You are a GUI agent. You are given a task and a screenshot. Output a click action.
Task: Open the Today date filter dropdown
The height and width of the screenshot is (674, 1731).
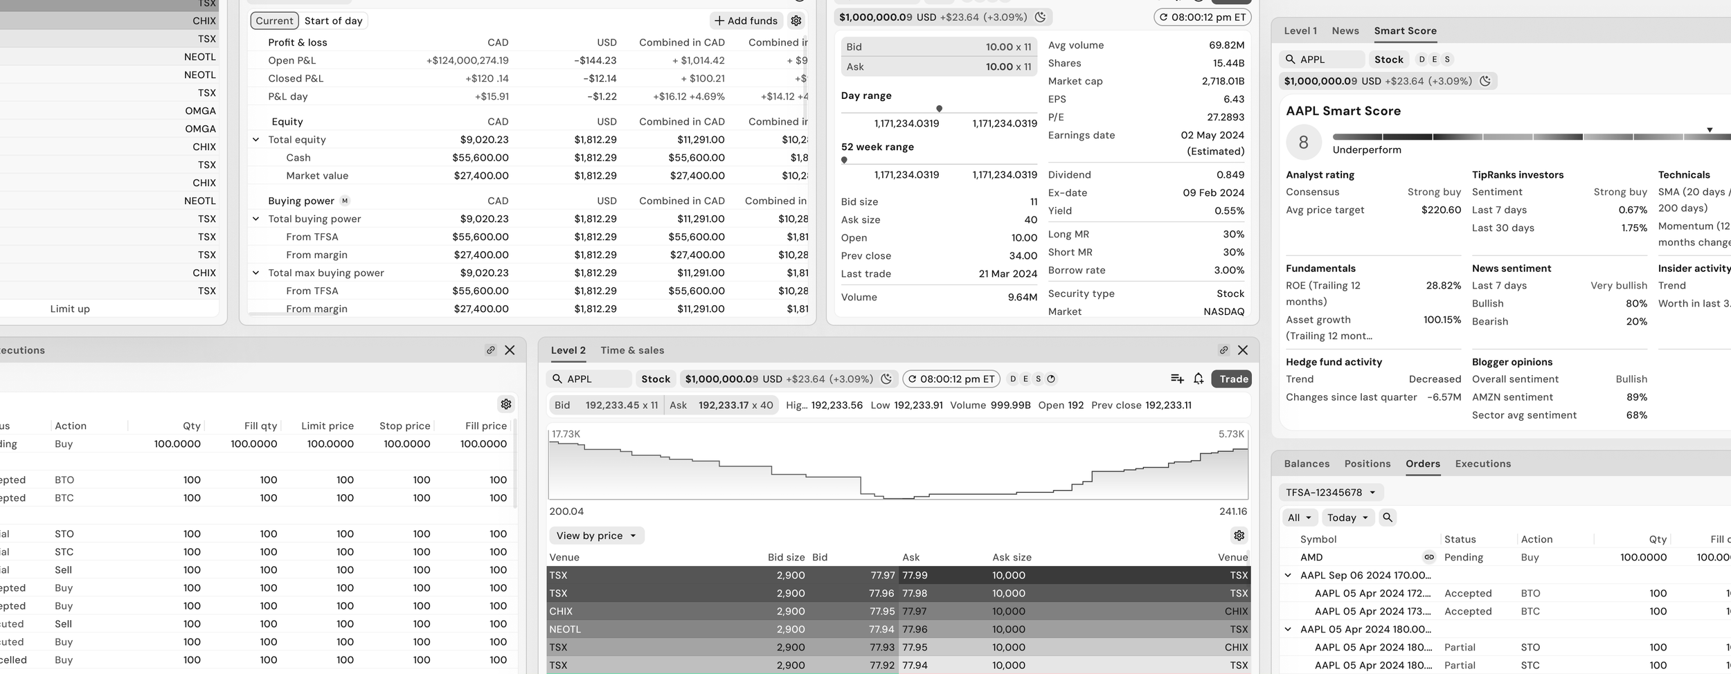click(1348, 518)
